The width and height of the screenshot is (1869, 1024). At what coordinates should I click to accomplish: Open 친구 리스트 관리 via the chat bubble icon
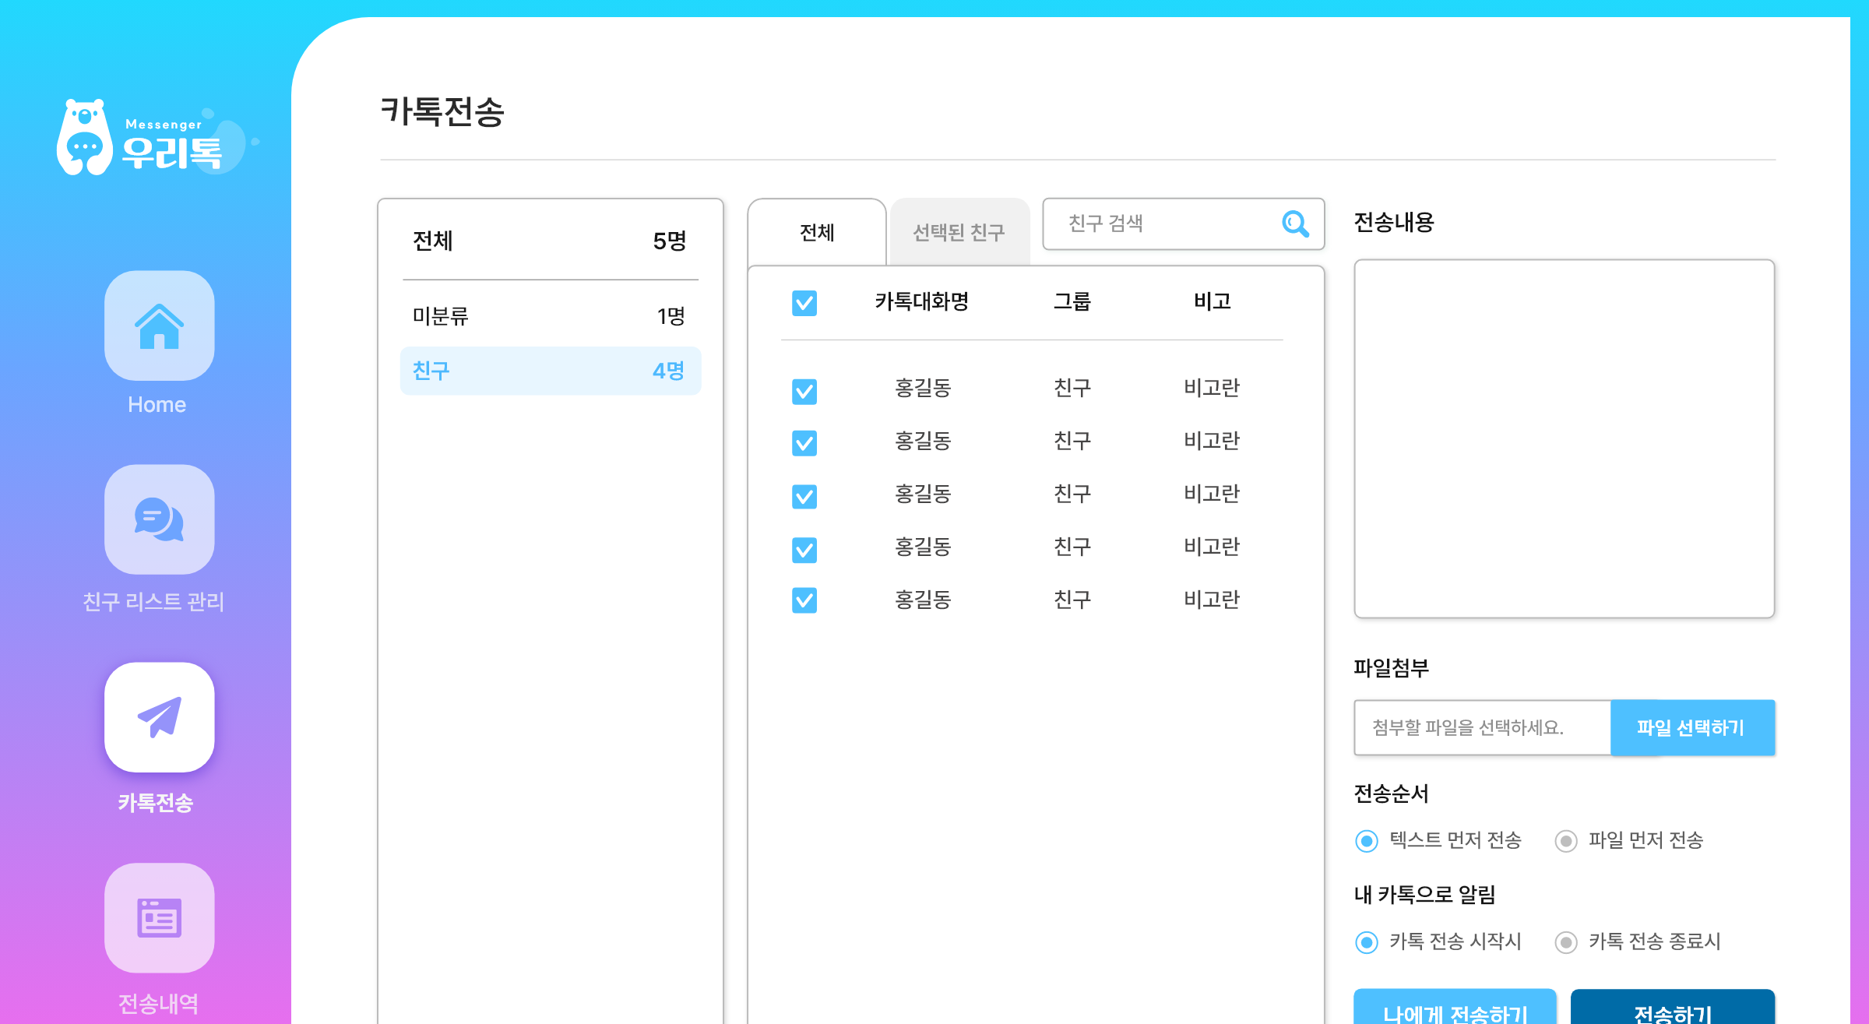pyautogui.click(x=159, y=520)
